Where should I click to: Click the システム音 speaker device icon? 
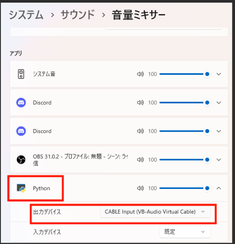pos(21,74)
